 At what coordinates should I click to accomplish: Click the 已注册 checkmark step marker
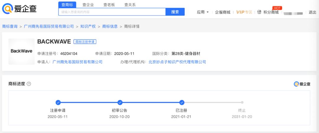click(182, 102)
